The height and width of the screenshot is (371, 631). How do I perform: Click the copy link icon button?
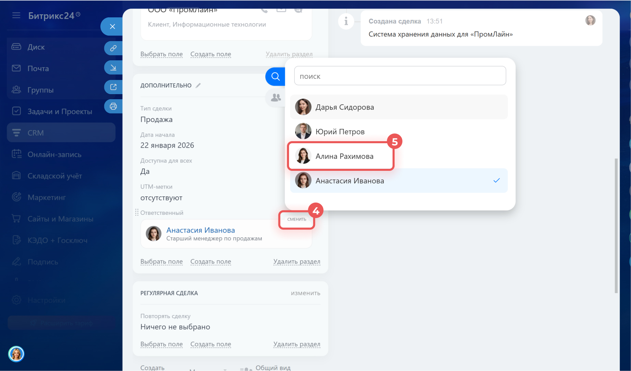tap(113, 48)
